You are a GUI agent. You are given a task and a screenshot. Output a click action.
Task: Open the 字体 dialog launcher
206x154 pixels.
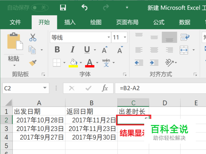[125, 74]
